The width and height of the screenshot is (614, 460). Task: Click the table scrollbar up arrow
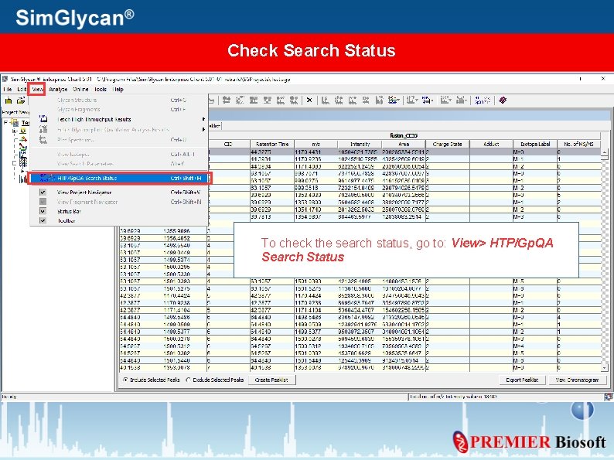(605, 152)
